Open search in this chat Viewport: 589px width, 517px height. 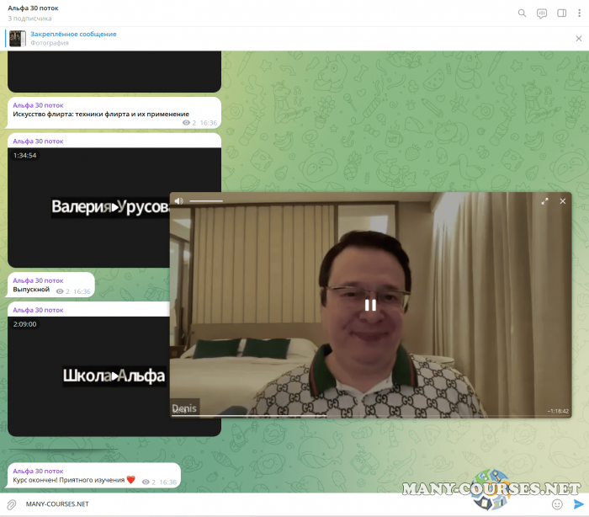pyautogui.click(x=522, y=13)
